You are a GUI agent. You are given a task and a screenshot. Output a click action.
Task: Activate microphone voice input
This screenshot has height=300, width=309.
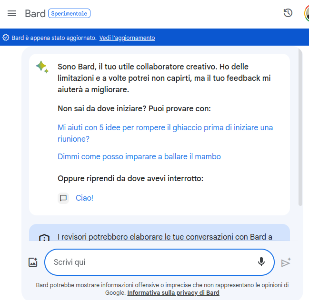click(x=261, y=262)
